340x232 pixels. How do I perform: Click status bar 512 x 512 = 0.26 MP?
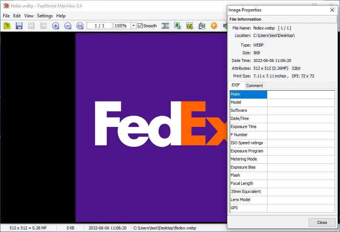[x=28, y=228]
